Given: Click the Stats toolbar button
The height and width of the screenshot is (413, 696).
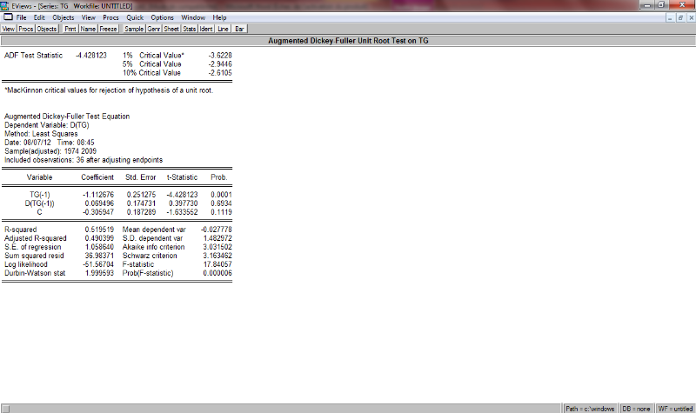Looking at the screenshot, I should click(190, 29).
